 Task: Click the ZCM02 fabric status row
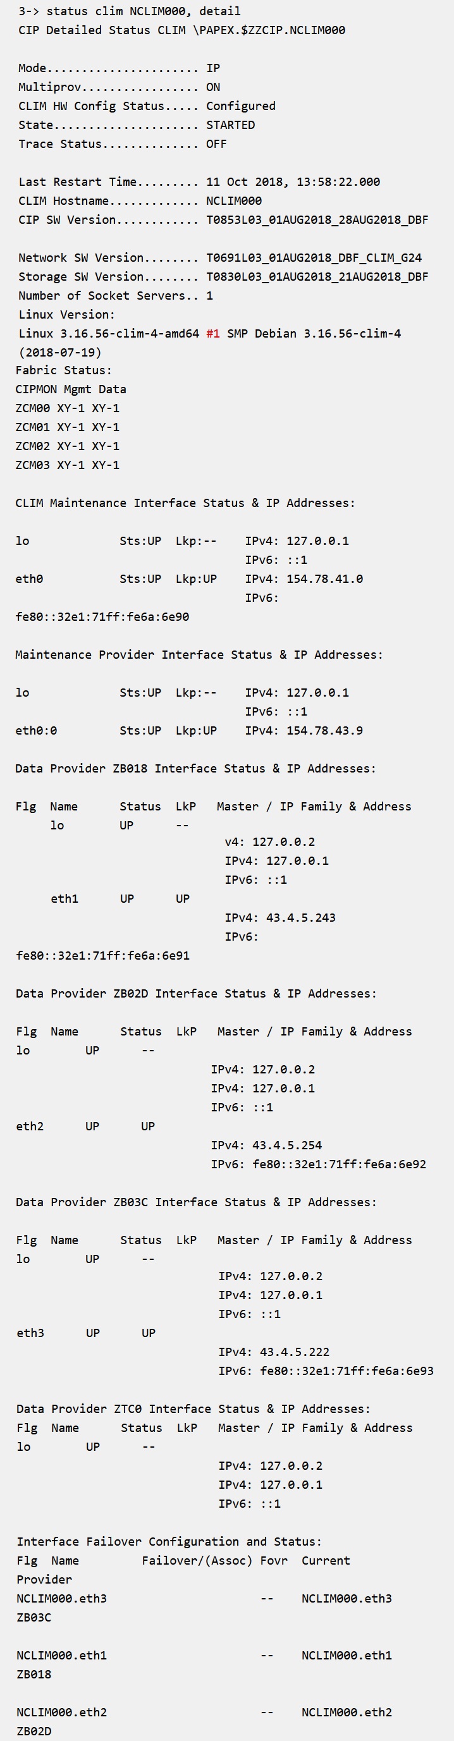tap(67, 446)
